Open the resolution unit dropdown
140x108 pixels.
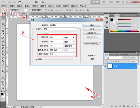point(69,46)
